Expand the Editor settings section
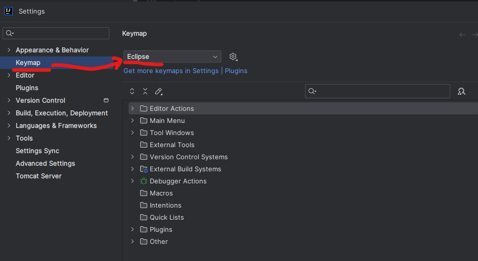The image size is (478, 261). point(9,75)
